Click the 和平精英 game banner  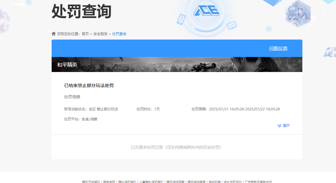(177, 65)
